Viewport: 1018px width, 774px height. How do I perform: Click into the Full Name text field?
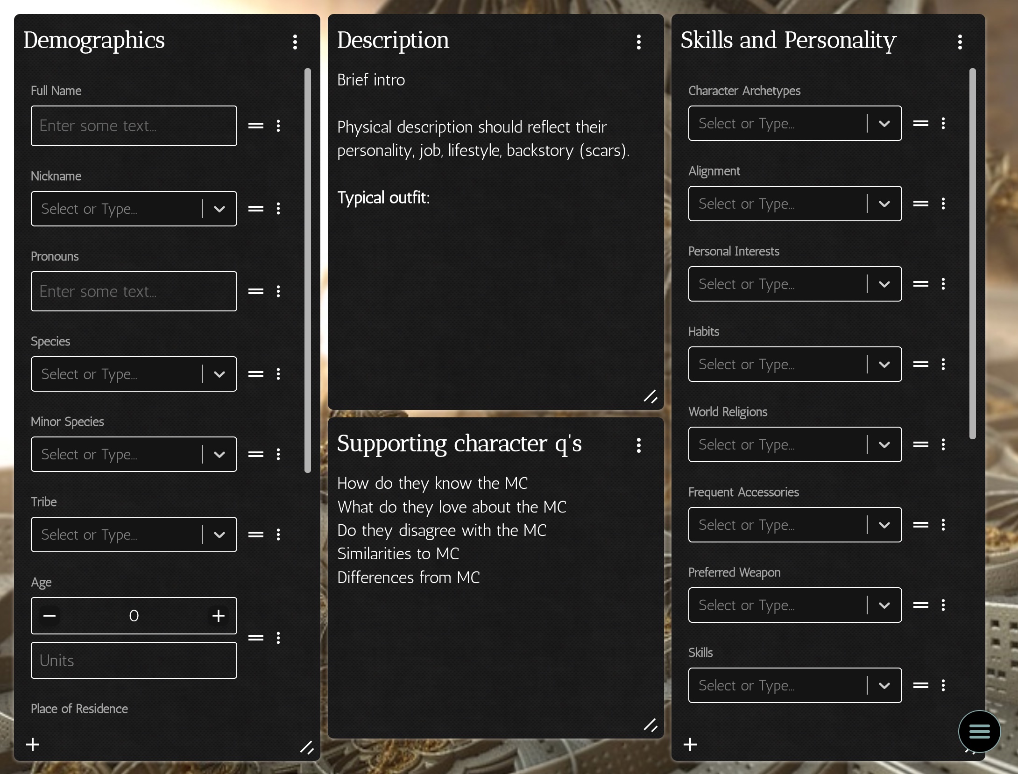coord(134,126)
